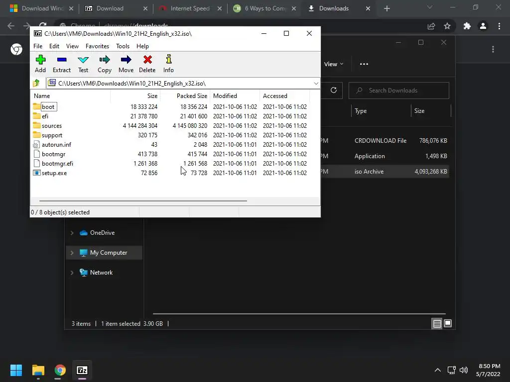Open the 7-Zip File menu
This screenshot has height=382, width=510.
point(38,46)
